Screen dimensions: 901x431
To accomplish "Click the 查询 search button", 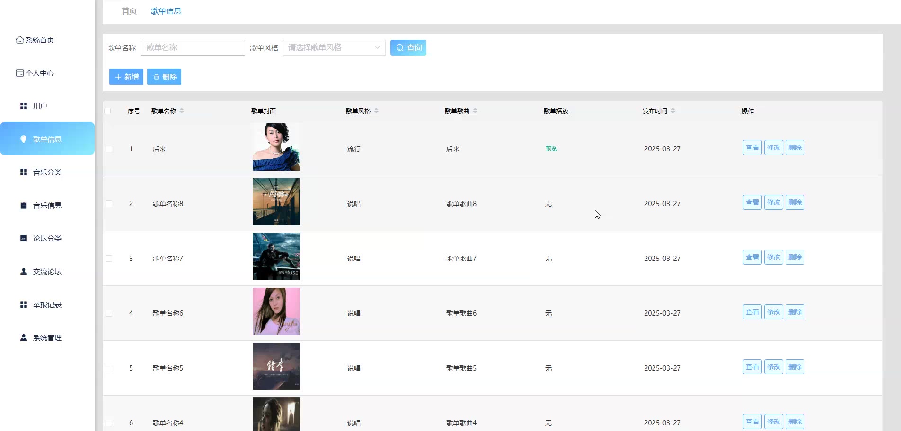I will (x=408, y=48).
